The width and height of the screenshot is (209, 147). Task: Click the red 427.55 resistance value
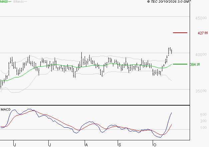203,33
